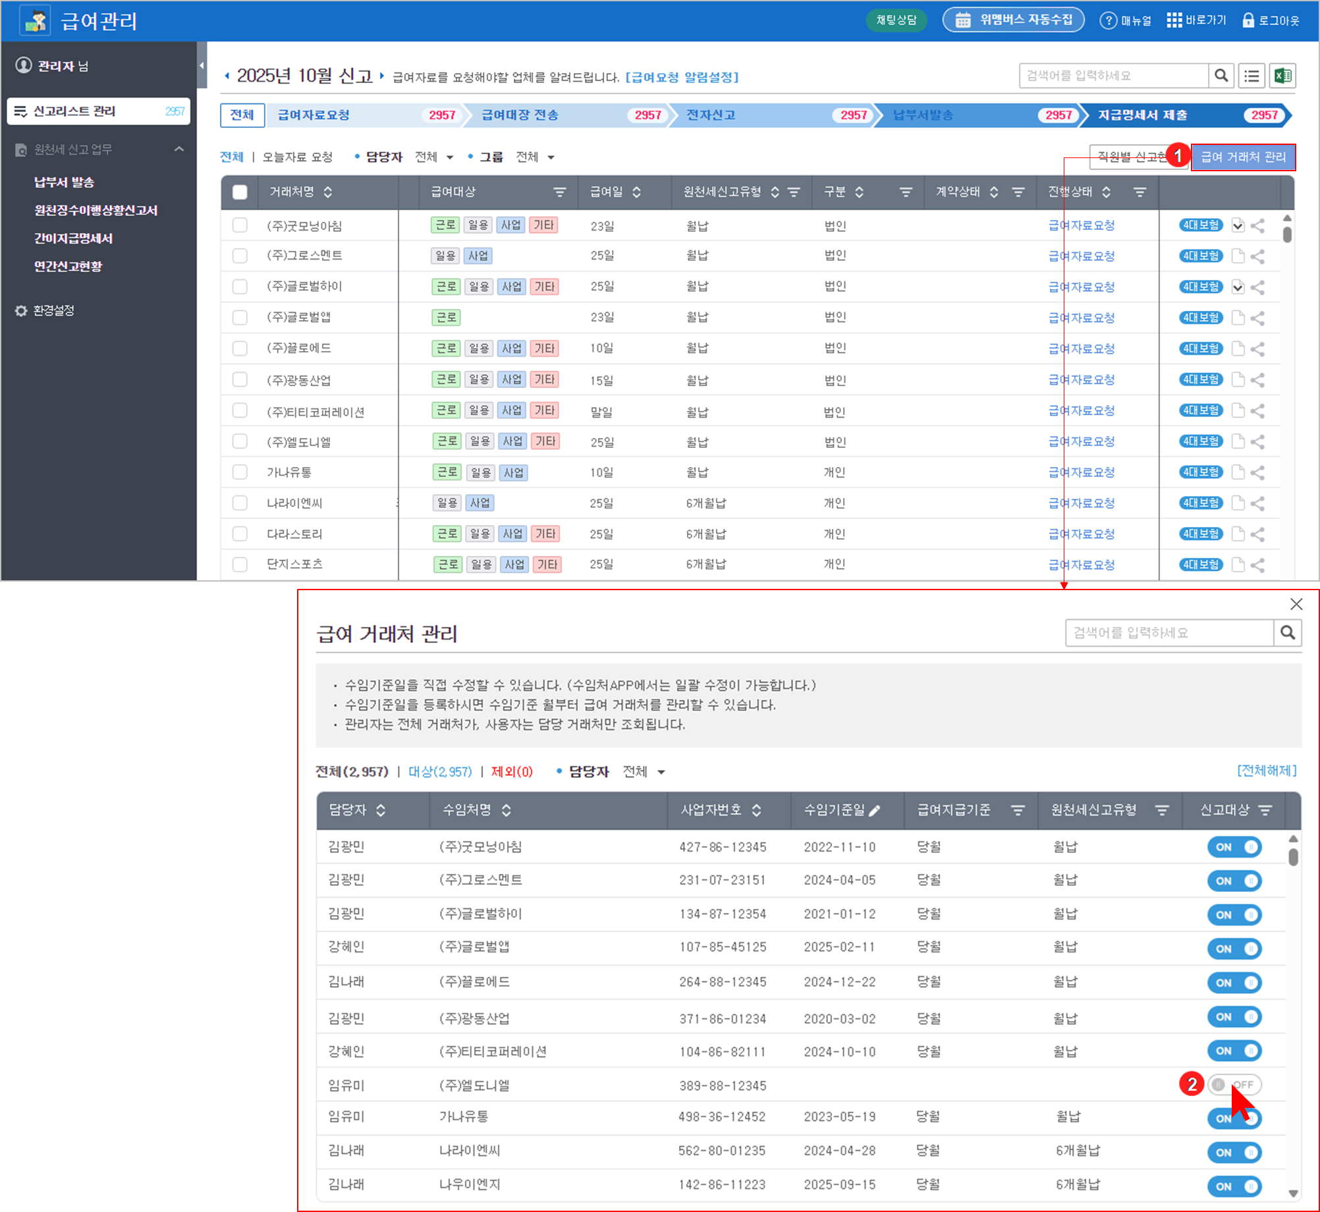This screenshot has height=1212, width=1320.
Task: Check the (주)글로벌앱 row checkbox
Action: [x=240, y=317]
